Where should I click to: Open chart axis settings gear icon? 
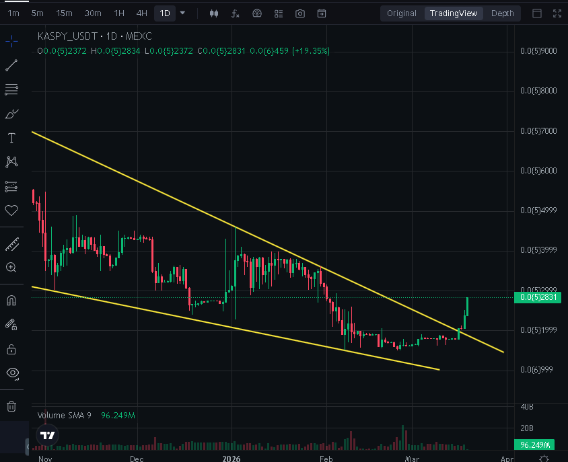tap(544, 459)
